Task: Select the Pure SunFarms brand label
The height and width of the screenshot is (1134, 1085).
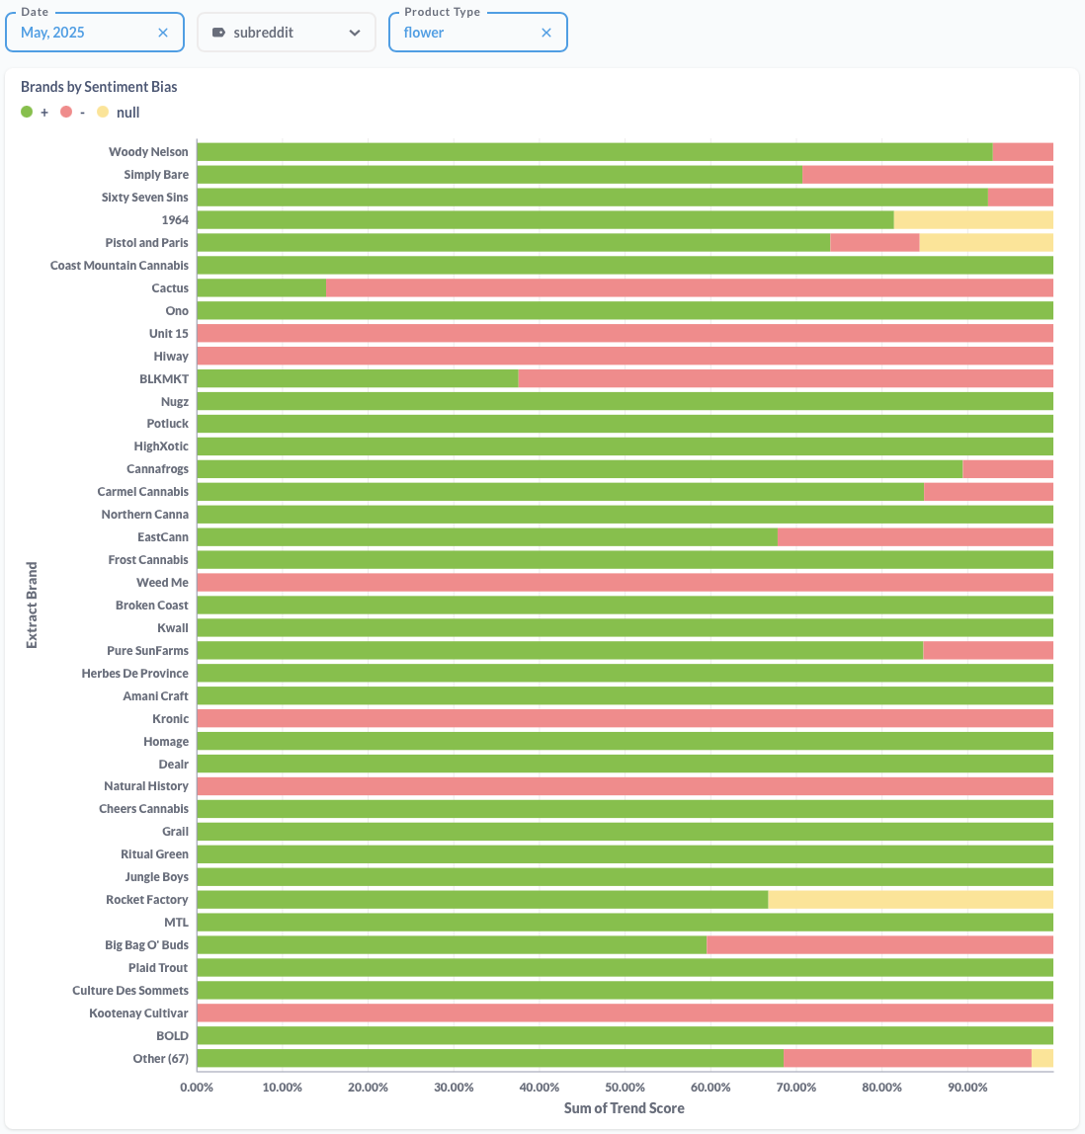Action: click(147, 650)
